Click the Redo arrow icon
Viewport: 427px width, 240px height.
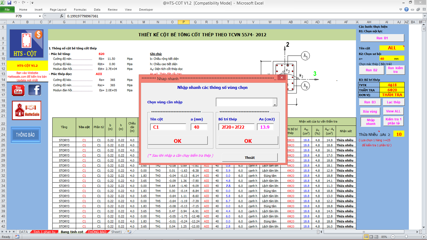[23, 3]
